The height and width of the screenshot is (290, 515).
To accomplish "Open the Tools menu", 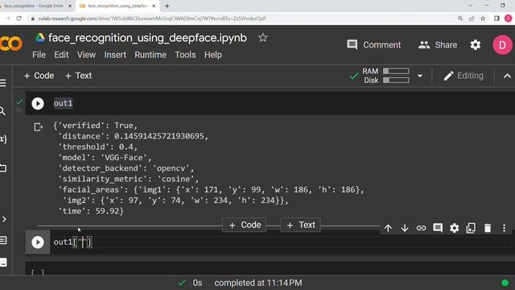I will pyautogui.click(x=185, y=55).
